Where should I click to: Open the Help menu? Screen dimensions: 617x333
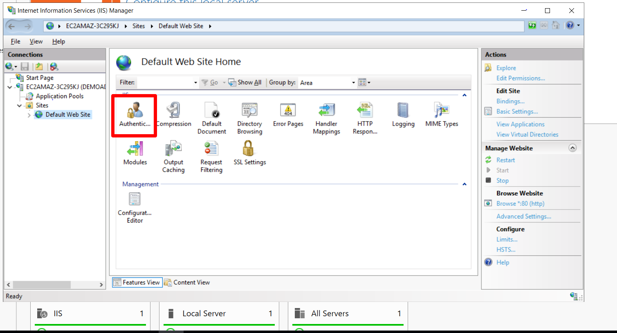(58, 41)
